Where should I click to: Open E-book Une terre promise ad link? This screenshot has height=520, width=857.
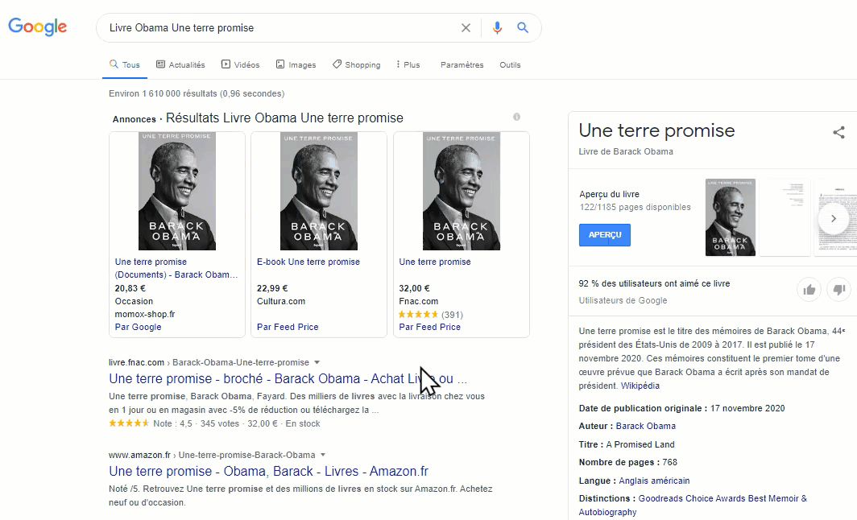(x=308, y=262)
